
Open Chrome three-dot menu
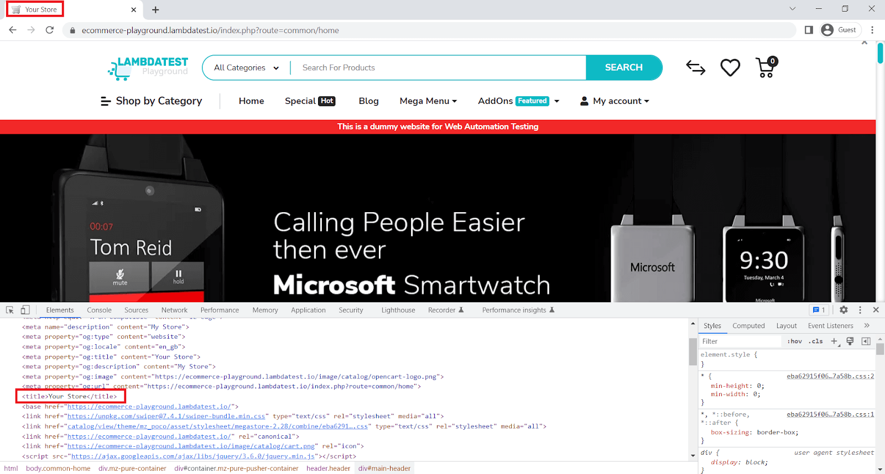[x=872, y=30]
